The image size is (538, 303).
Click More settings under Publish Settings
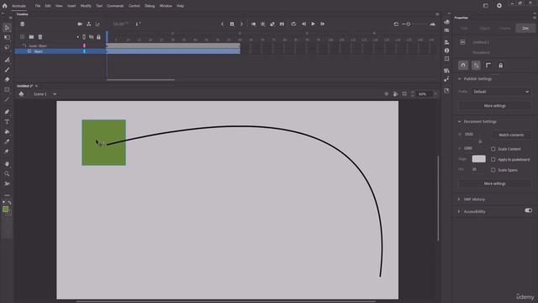point(494,106)
